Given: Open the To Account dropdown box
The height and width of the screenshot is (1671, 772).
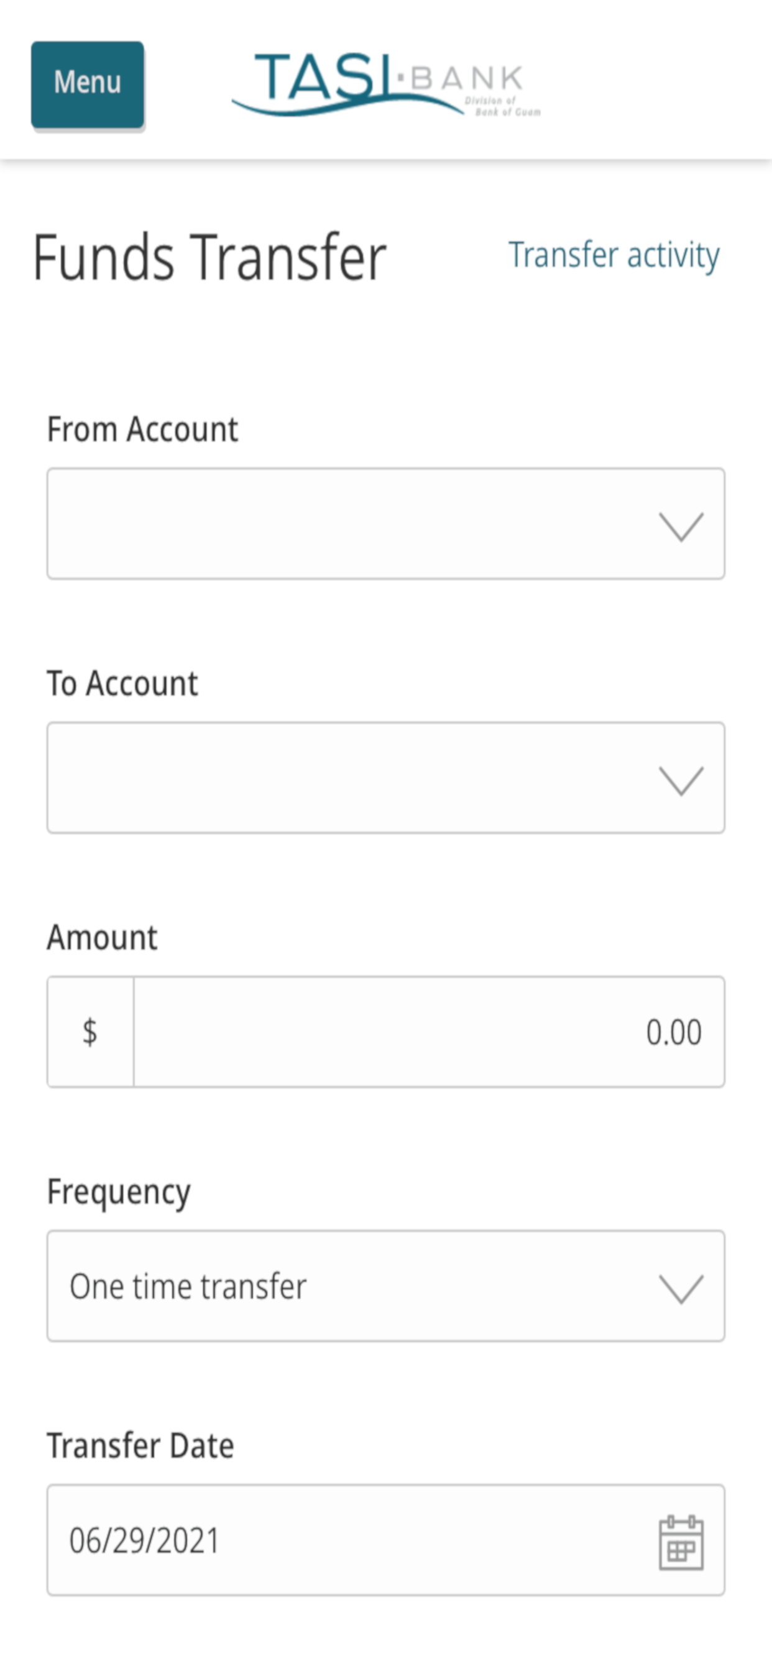Looking at the screenshot, I should 386,778.
